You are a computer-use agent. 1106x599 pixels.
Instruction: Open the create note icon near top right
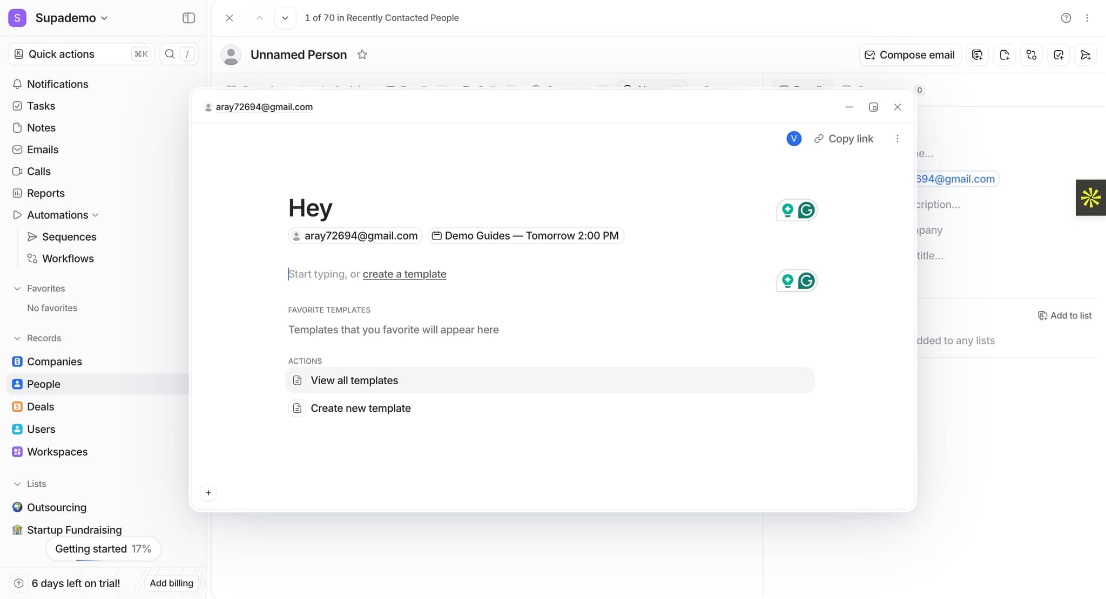(1004, 55)
